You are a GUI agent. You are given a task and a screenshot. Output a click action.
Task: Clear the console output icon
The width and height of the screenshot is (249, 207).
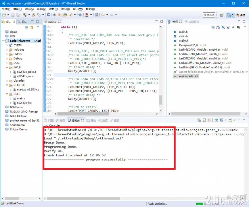199,120
